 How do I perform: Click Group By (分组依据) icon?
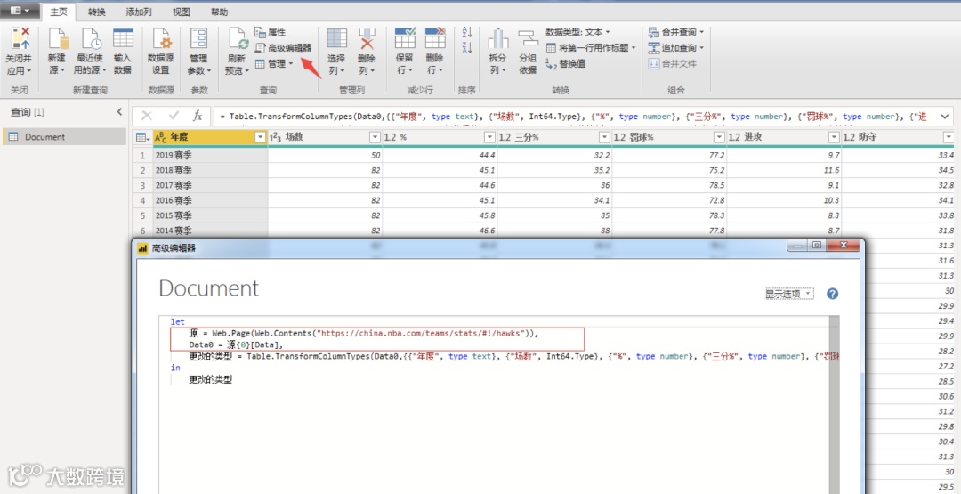click(x=528, y=40)
